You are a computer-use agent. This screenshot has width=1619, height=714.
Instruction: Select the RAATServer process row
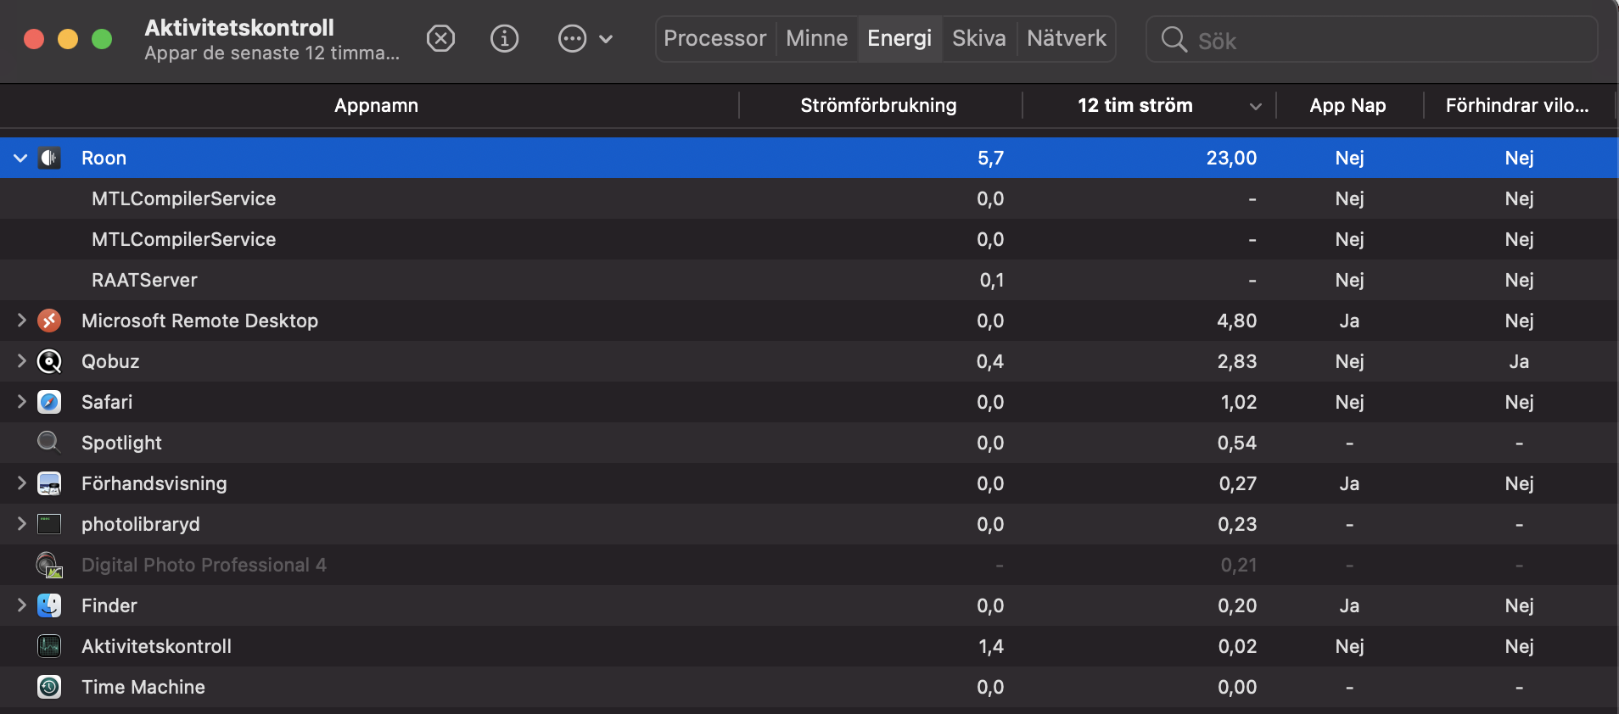809,280
